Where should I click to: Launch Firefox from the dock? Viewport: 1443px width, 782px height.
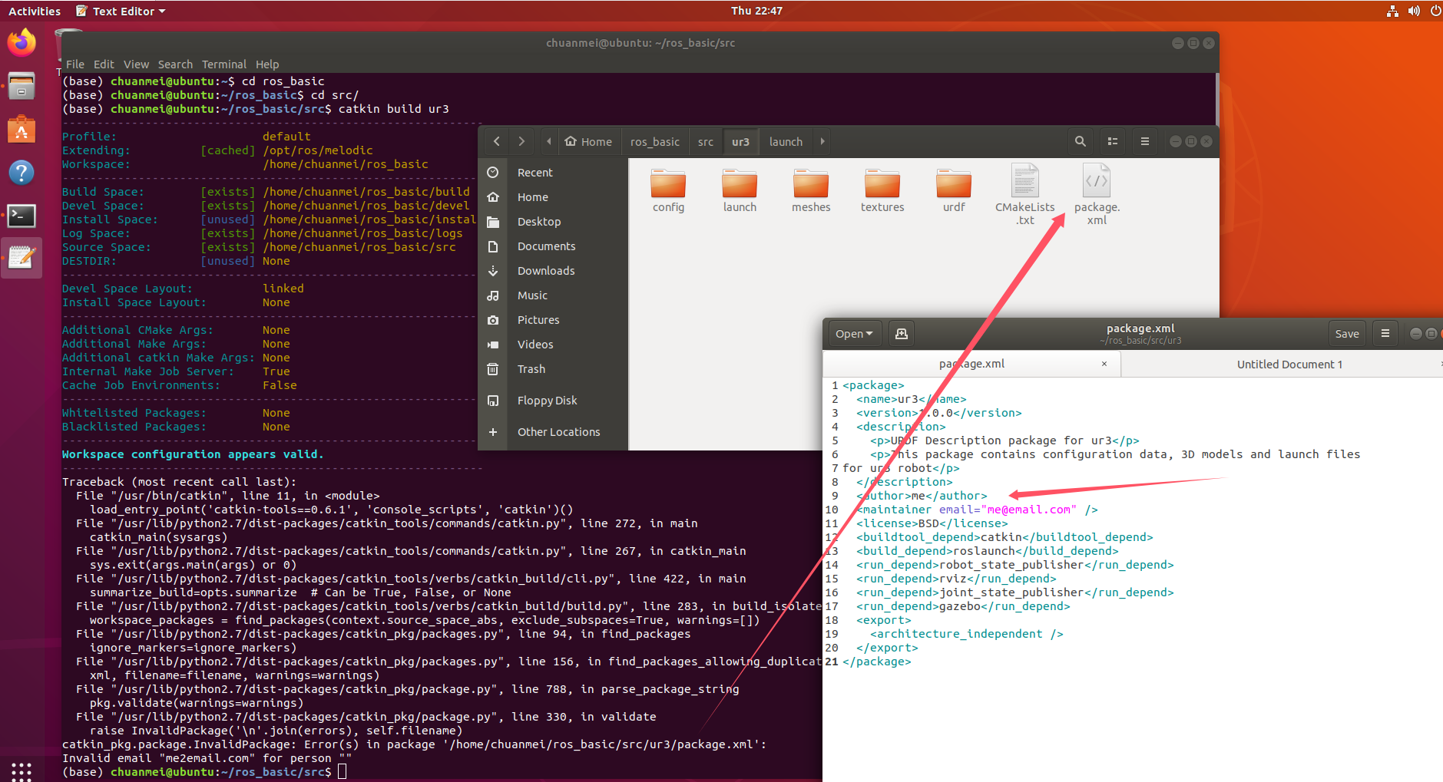tap(21, 42)
